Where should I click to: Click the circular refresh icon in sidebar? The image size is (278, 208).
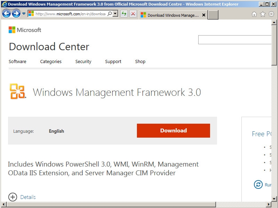[258, 184]
